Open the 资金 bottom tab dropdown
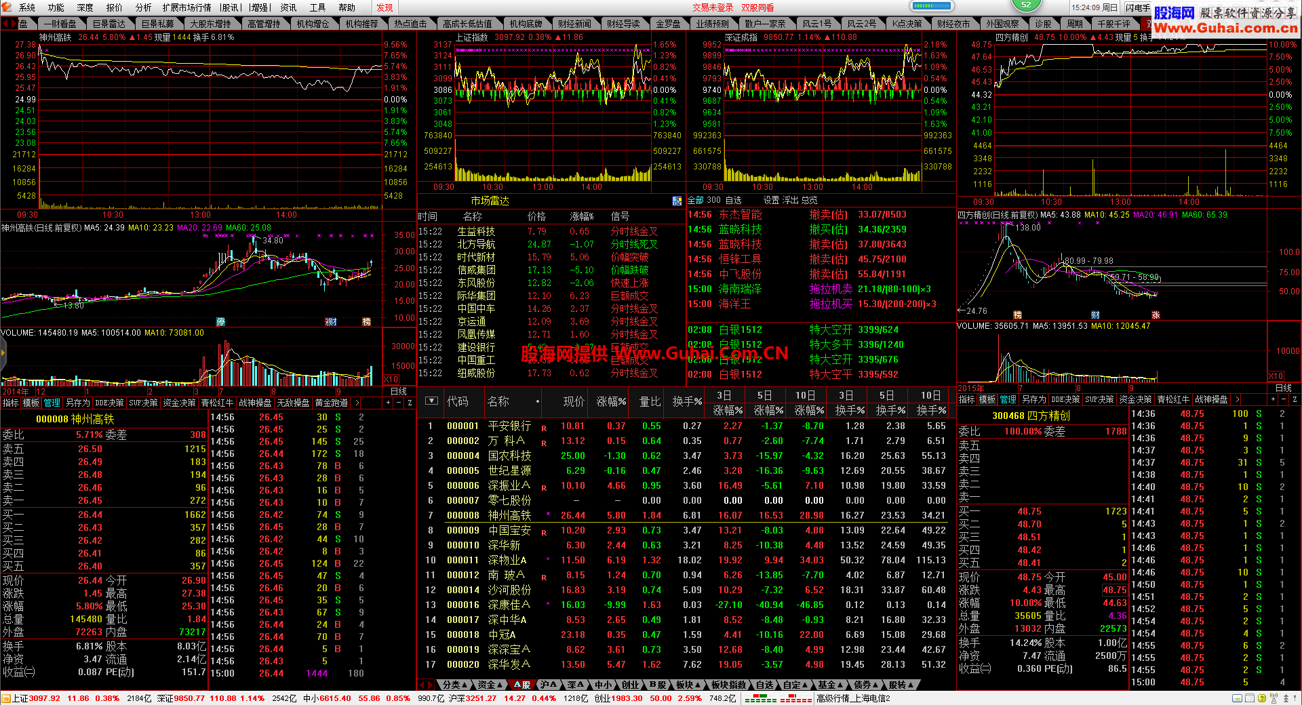Screen dimensions: 1302x705 point(490,685)
